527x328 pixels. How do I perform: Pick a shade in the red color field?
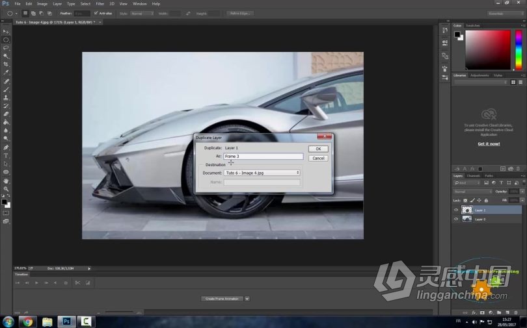click(x=488, y=49)
